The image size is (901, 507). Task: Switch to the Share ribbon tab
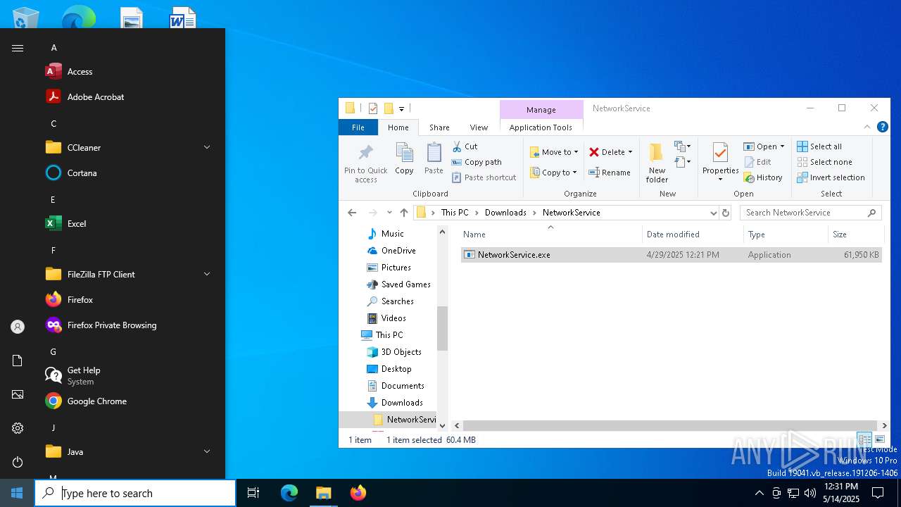439,127
